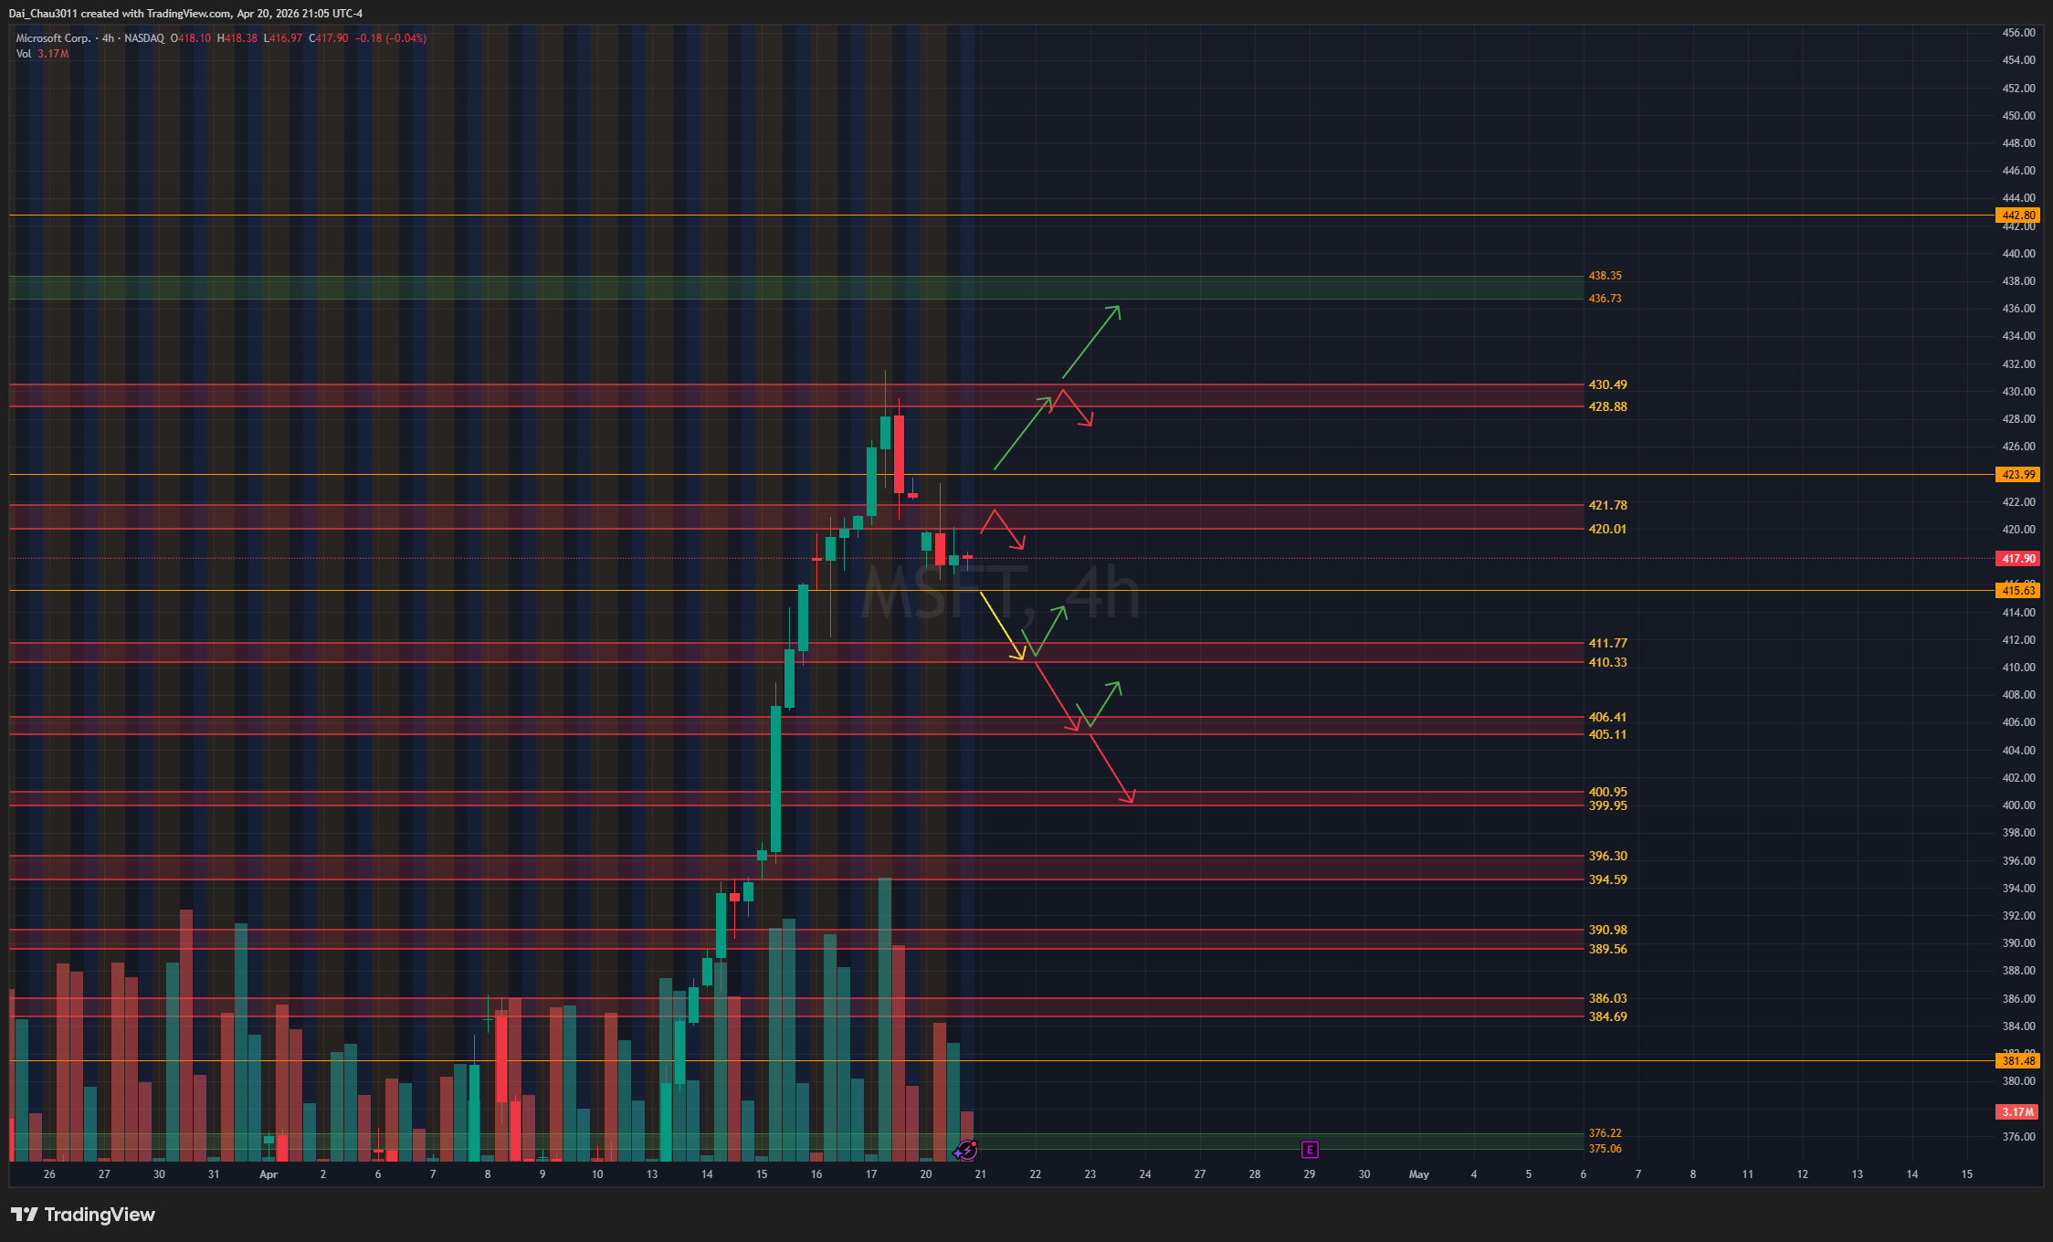Click the current price 417.90 red label
This screenshot has width=2053, height=1242.
tap(2018, 558)
